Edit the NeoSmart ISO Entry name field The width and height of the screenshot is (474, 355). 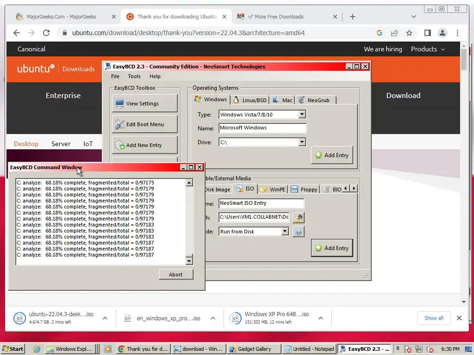point(261,203)
